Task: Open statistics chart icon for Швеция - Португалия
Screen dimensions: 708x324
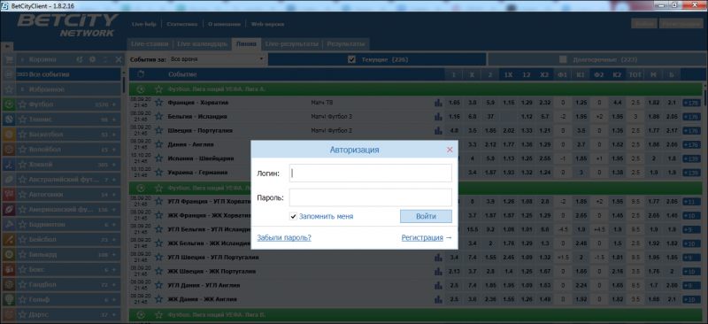Action: (438, 131)
